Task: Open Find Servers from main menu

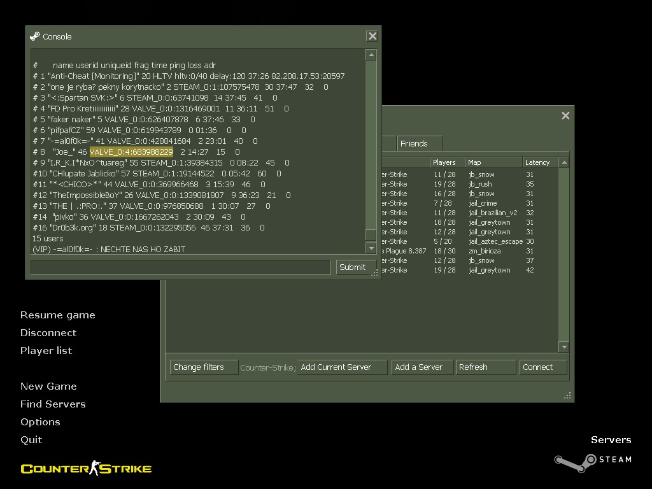Action: click(x=53, y=404)
